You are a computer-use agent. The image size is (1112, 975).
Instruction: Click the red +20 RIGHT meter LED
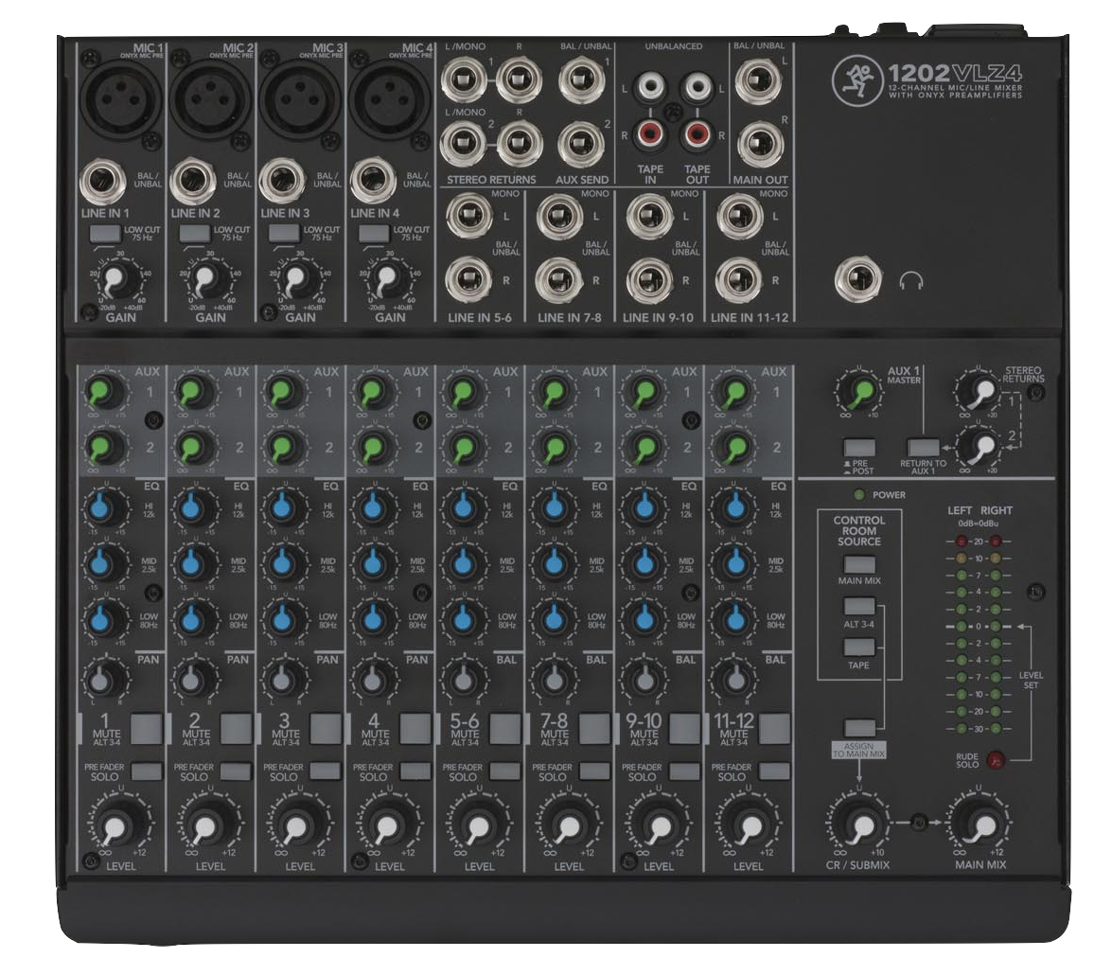(x=996, y=541)
